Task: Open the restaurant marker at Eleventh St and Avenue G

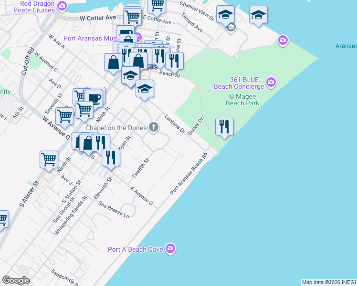Action: click(x=111, y=158)
